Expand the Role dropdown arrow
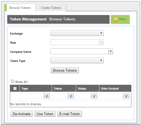Viewport: 141px width, 125px height. point(101,42)
